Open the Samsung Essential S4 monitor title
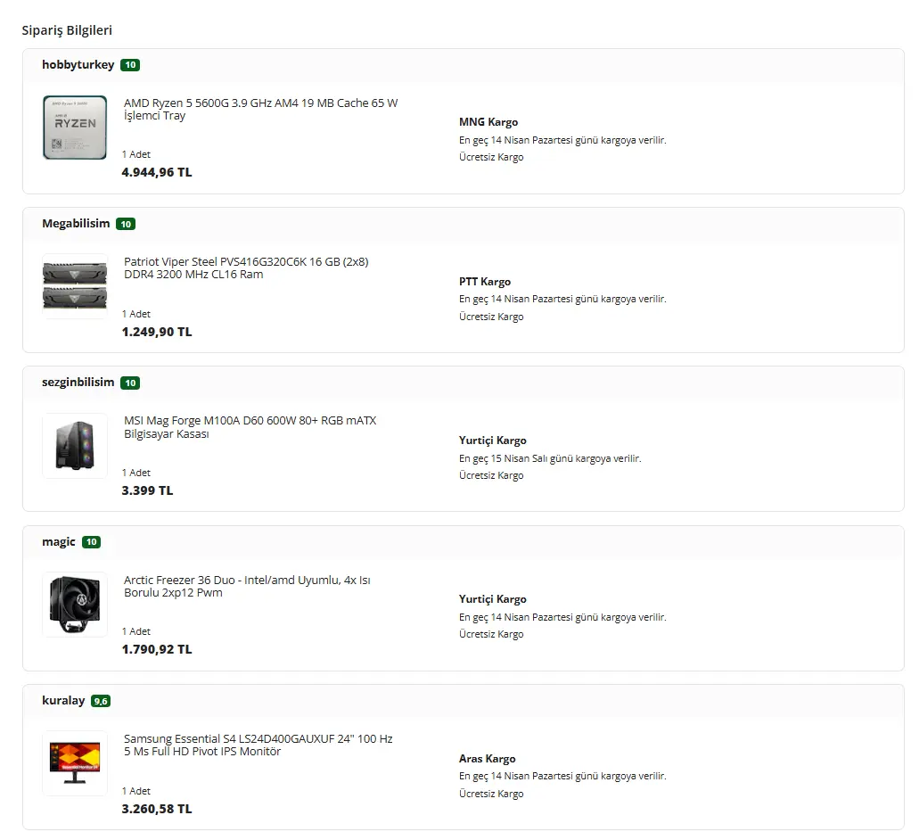 258,745
